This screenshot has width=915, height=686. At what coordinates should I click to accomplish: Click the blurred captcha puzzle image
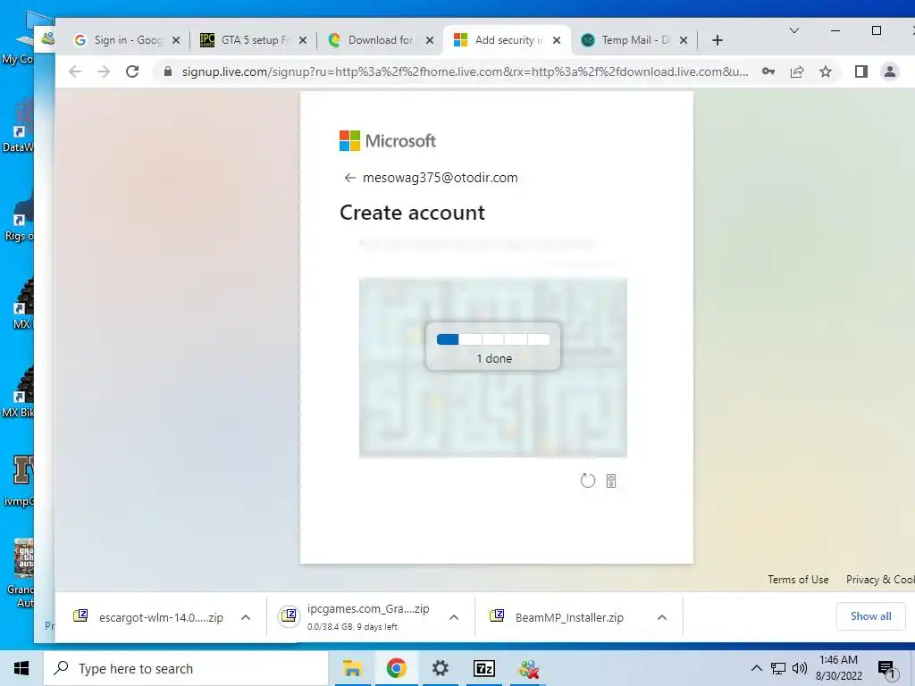tap(493, 367)
